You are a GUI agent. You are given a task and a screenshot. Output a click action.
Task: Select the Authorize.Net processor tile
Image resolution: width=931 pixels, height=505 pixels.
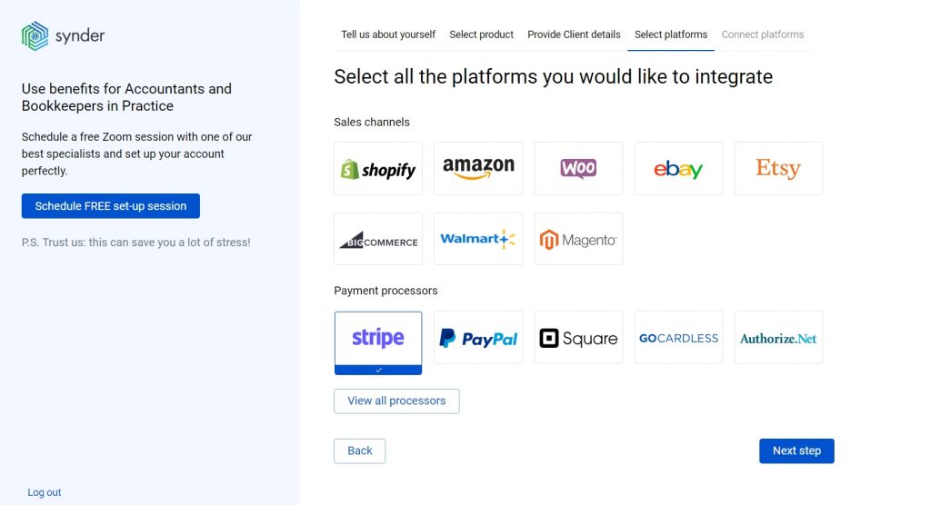pos(778,337)
